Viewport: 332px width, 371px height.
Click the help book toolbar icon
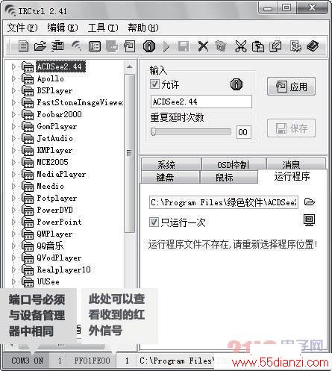[x=313, y=46]
